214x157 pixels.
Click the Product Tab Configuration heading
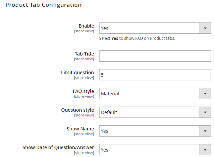click(43, 5)
